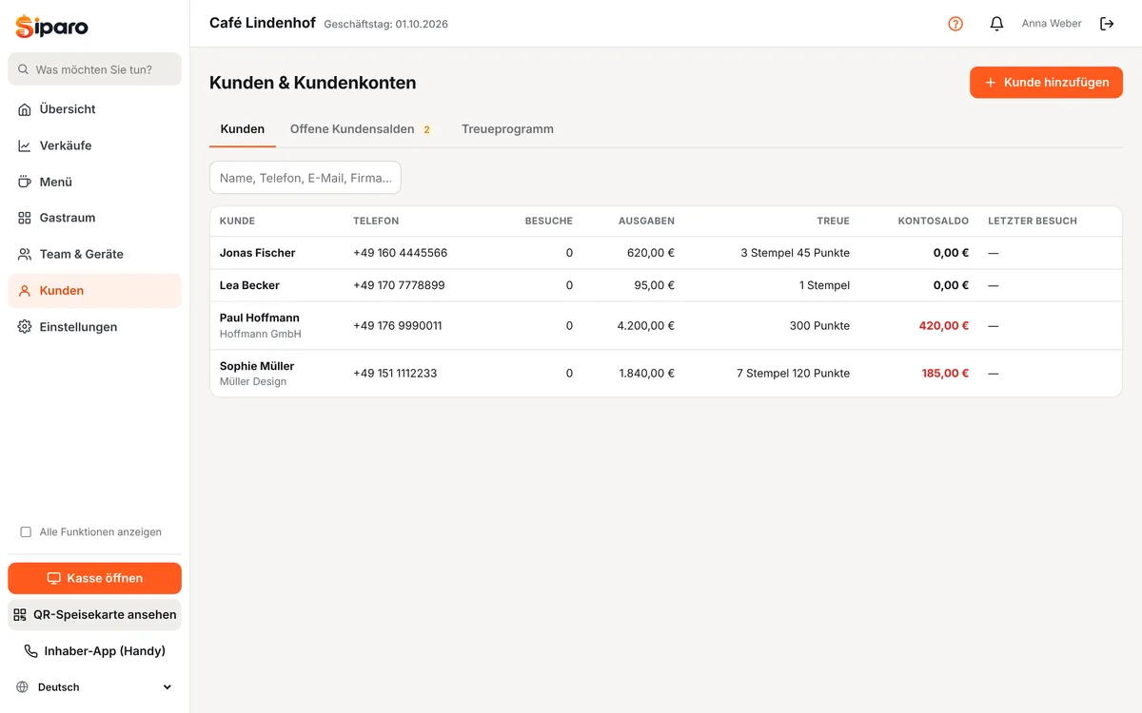The image size is (1142, 713).
Task: Open the help question mark icon
Action: point(955,24)
